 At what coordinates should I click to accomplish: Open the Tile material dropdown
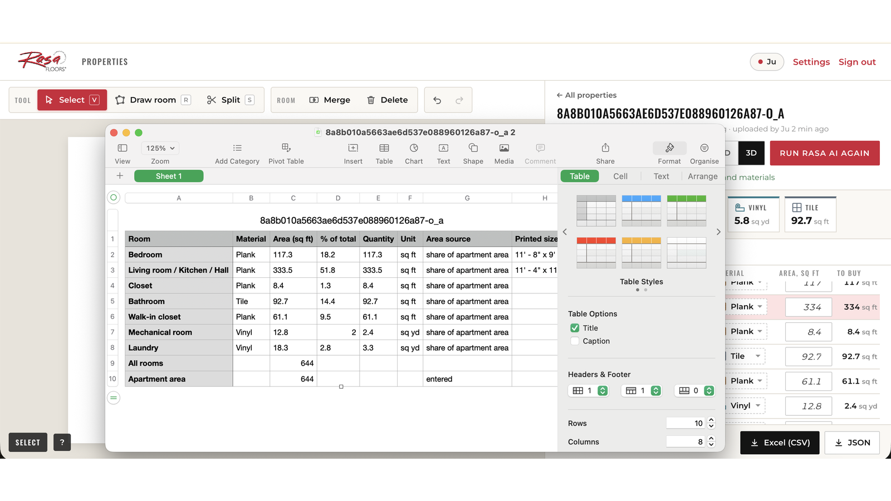(745, 356)
